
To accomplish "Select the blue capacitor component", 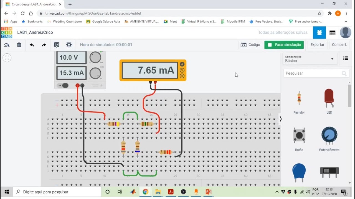I will point(299,173).
